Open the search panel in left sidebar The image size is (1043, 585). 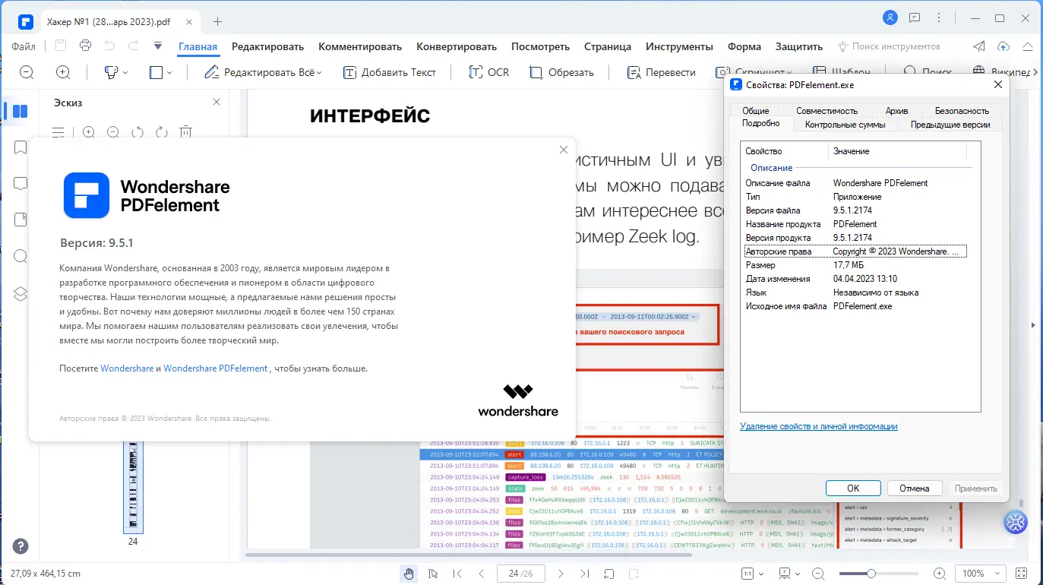pos(21,256)
